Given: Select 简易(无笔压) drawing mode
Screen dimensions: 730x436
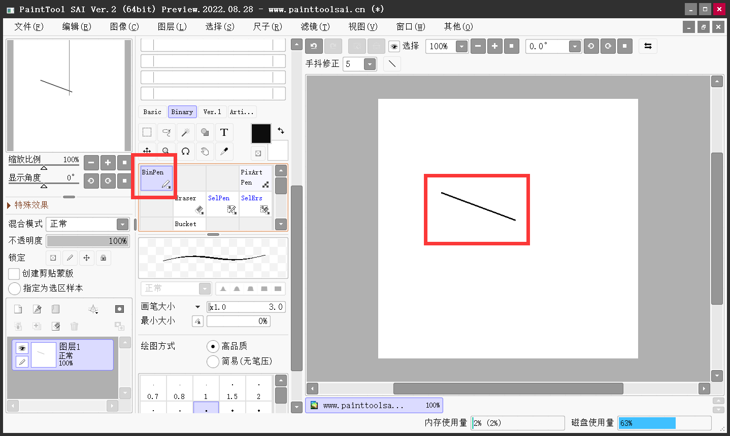Looking at the screenshot, I should (x=213, y=361).
